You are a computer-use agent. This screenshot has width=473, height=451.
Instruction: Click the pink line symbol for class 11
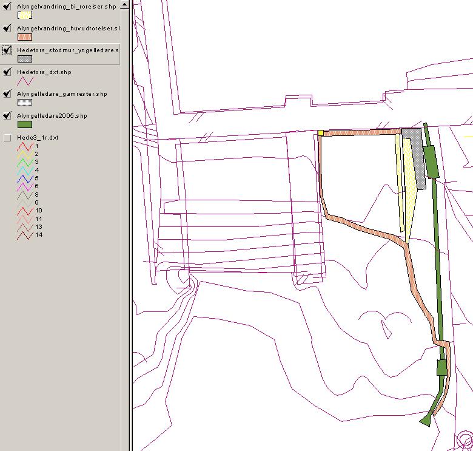[x=25, y=219]
